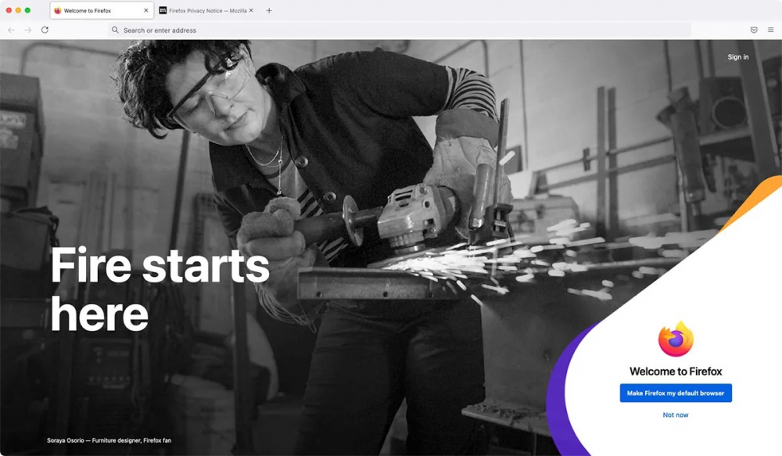Open the hamburger application menu

pos(770,30)
